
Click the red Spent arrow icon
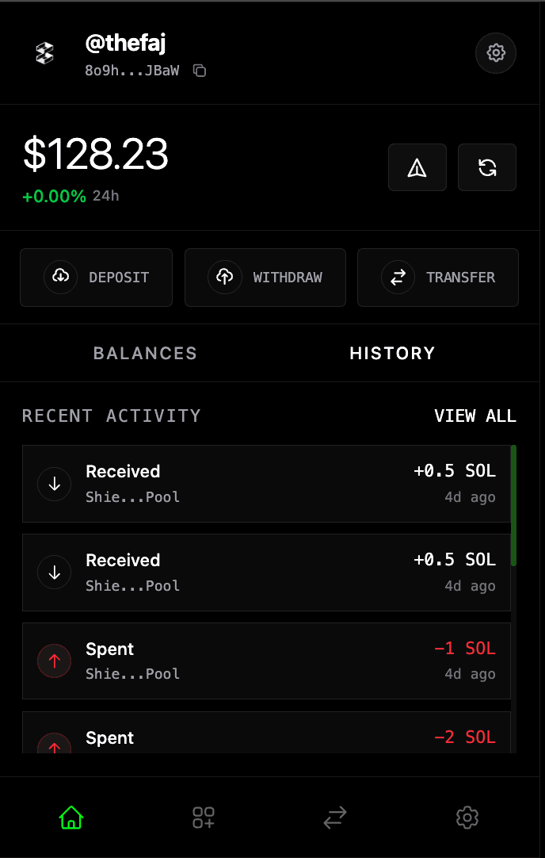tap(54, 661)
